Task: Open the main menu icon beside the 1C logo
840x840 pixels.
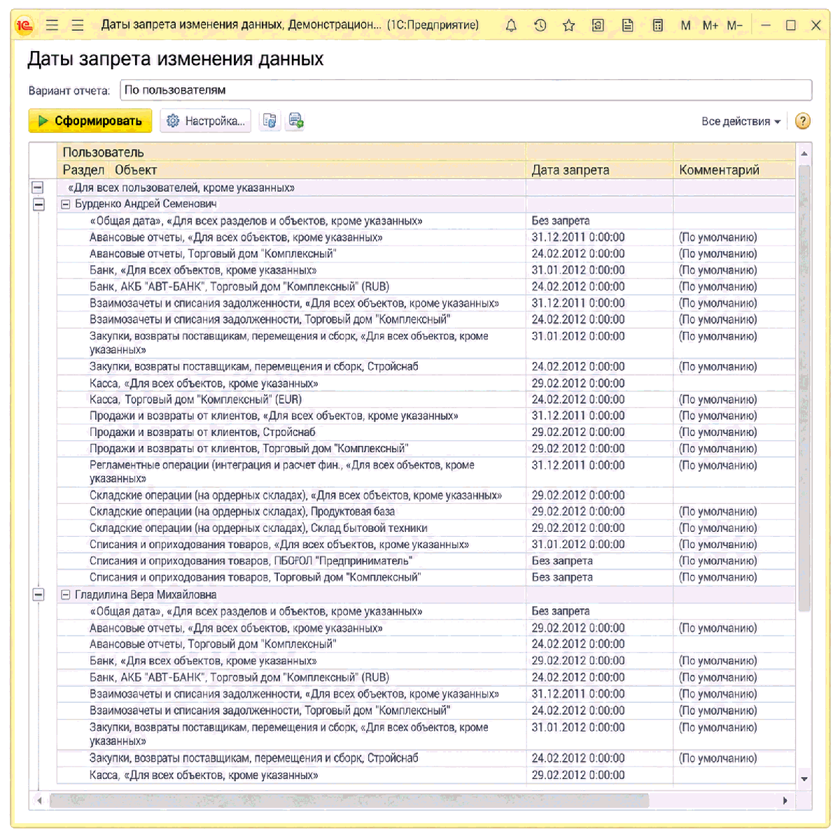Action: [52, 25]
